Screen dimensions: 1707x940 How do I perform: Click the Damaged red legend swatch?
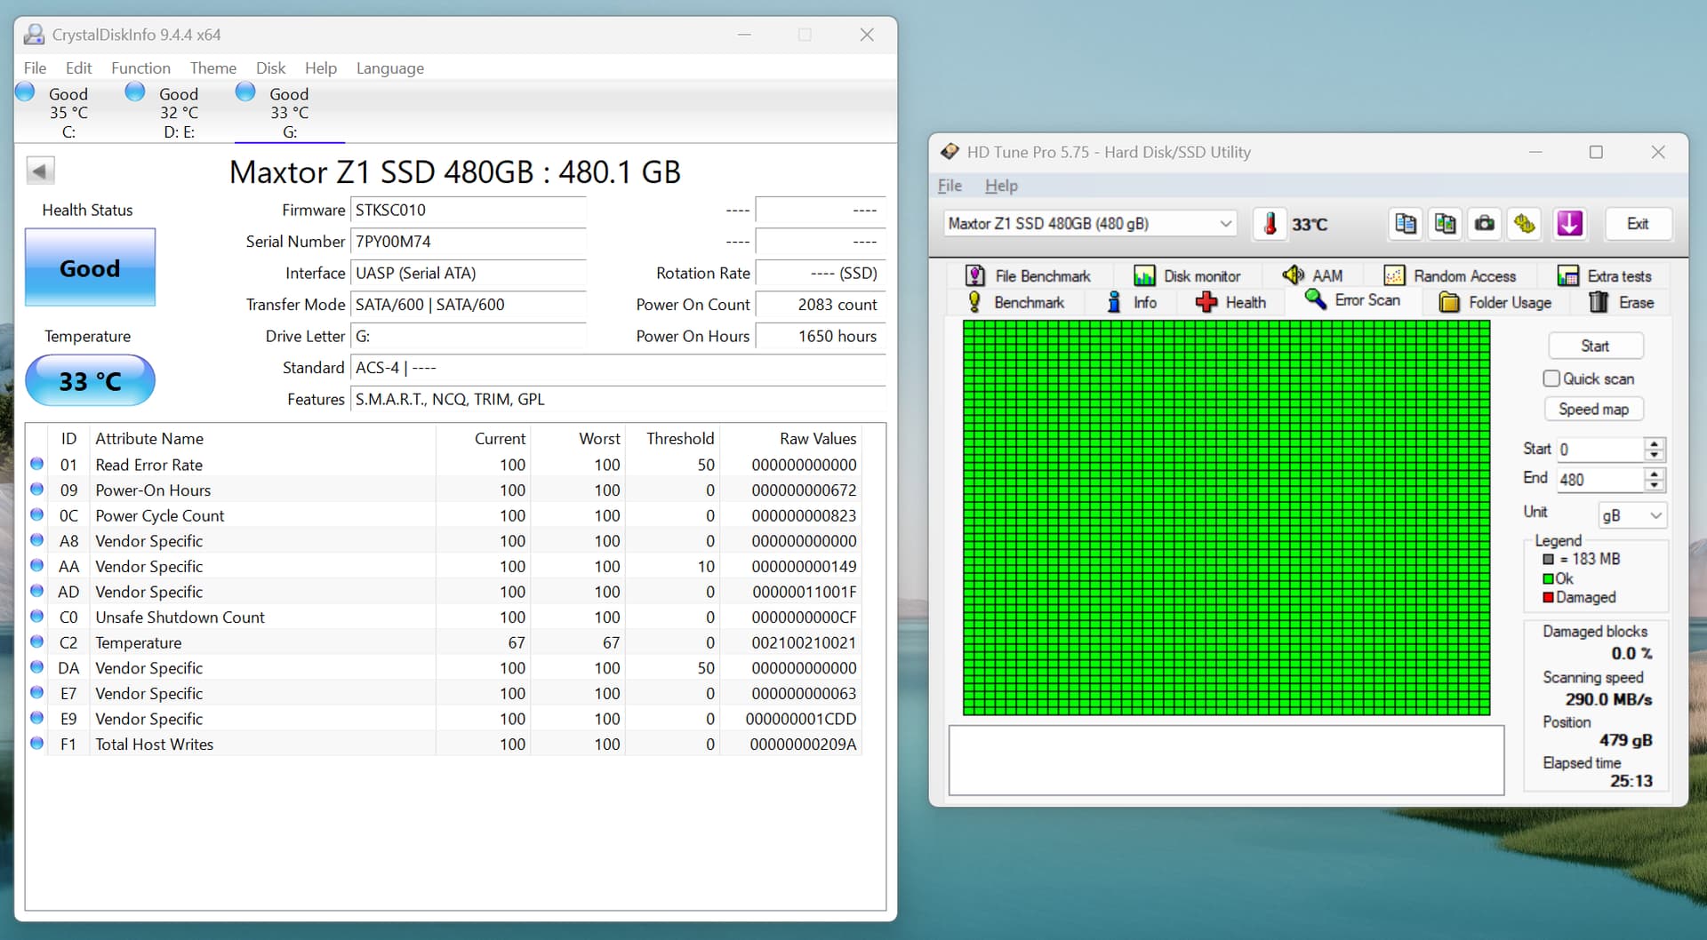(x=1548, y=597)
